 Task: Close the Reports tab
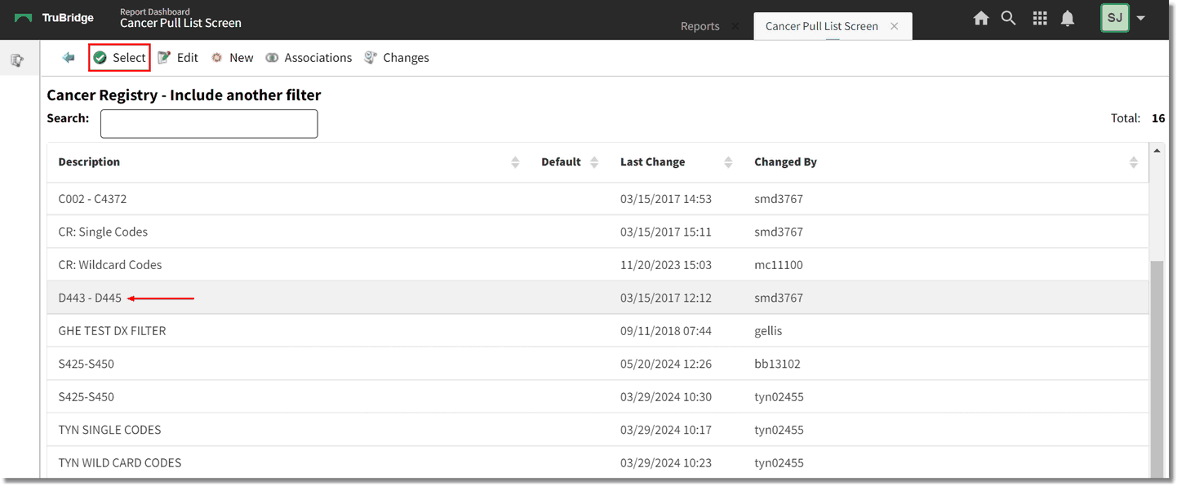pyautogui.click(x=735, y=26)
